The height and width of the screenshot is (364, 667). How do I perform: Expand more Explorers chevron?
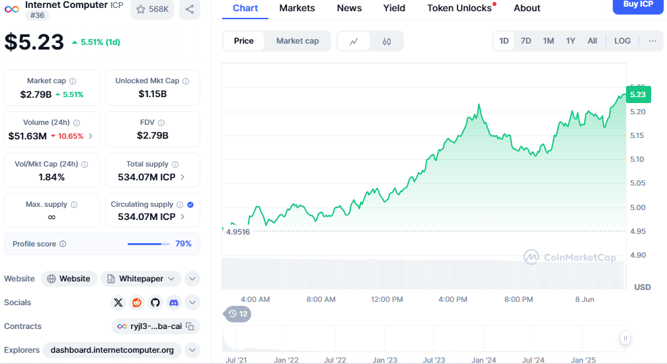[192, 350]
